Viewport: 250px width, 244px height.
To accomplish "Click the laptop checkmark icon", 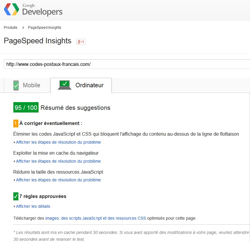I will pyautogui.click(x=65, y=85).
